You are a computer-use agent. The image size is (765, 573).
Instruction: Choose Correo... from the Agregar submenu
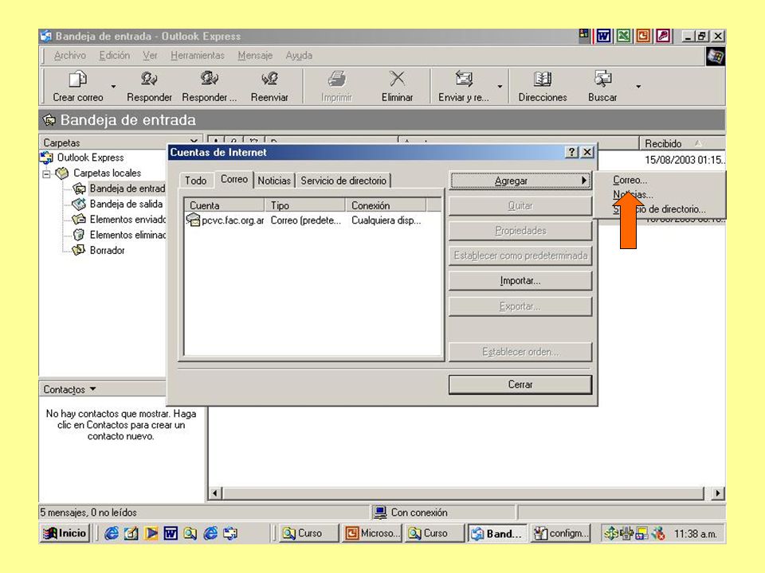630,180
